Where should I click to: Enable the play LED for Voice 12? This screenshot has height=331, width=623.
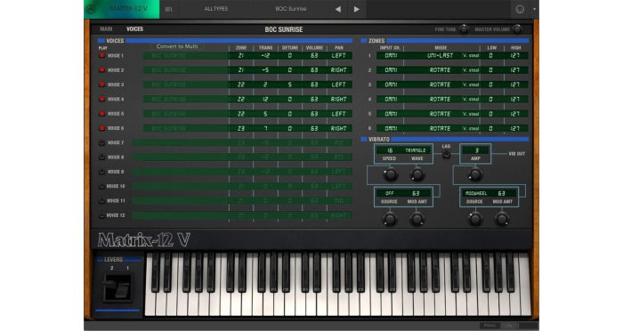(102, 215)
